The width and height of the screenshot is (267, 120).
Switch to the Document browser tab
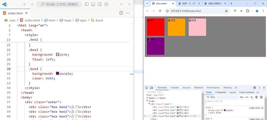click(161, 3)
